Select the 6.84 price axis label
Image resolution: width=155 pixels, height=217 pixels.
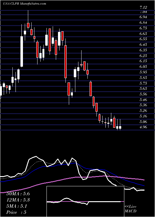(x=143, y=23)
